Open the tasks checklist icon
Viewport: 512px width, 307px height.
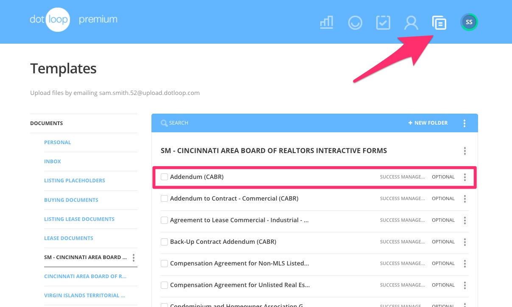pos(383,22)
